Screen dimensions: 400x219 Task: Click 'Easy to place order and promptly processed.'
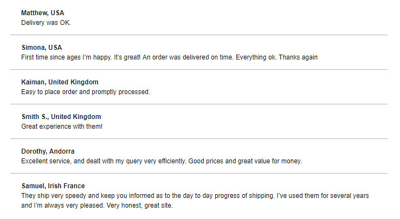pyautogui.click(x=86, y=92)
